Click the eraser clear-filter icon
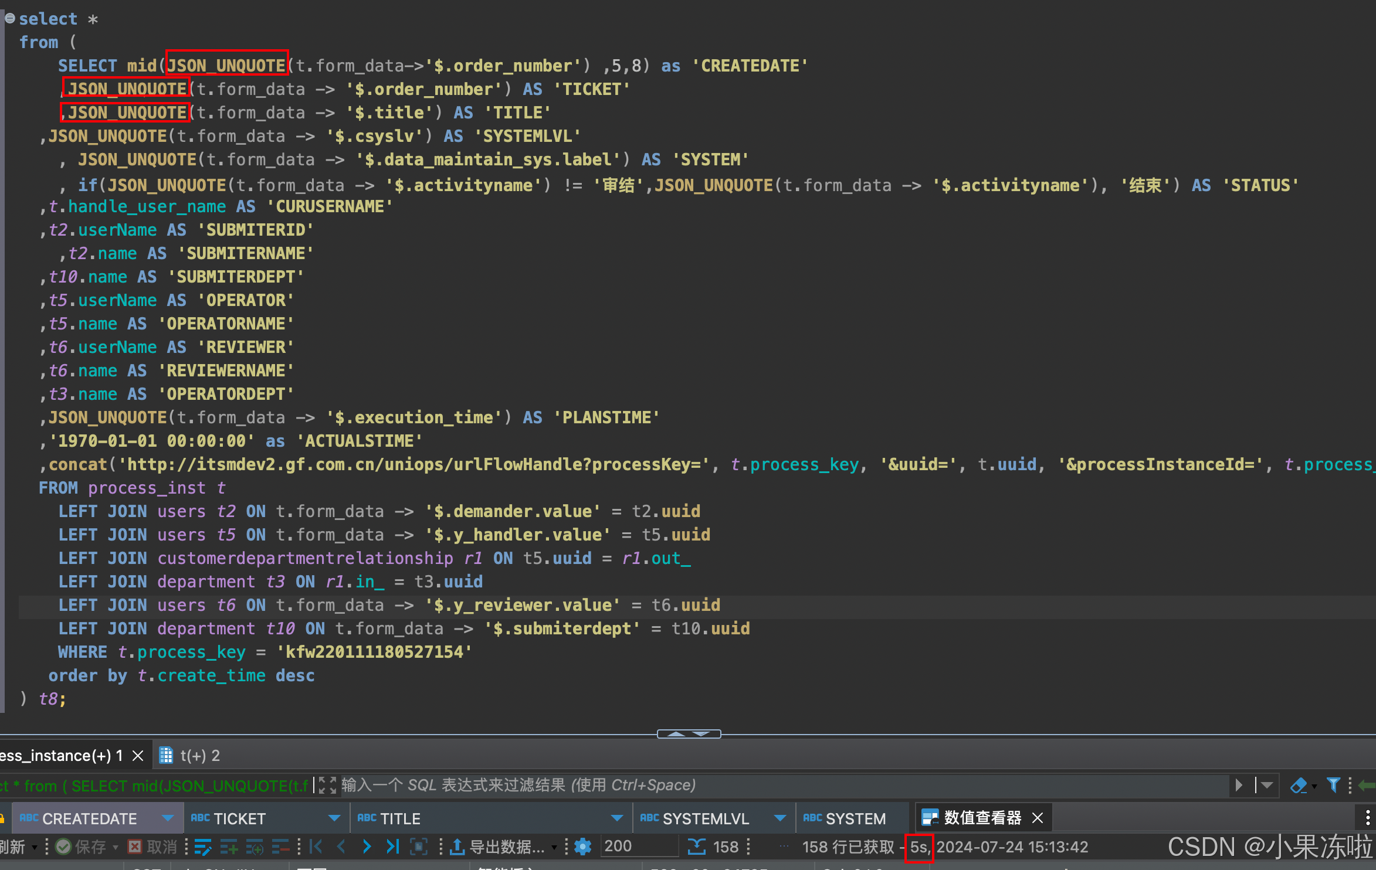Image resolution: width=1376 pixels, height=870 pixels. (1299, 785)
